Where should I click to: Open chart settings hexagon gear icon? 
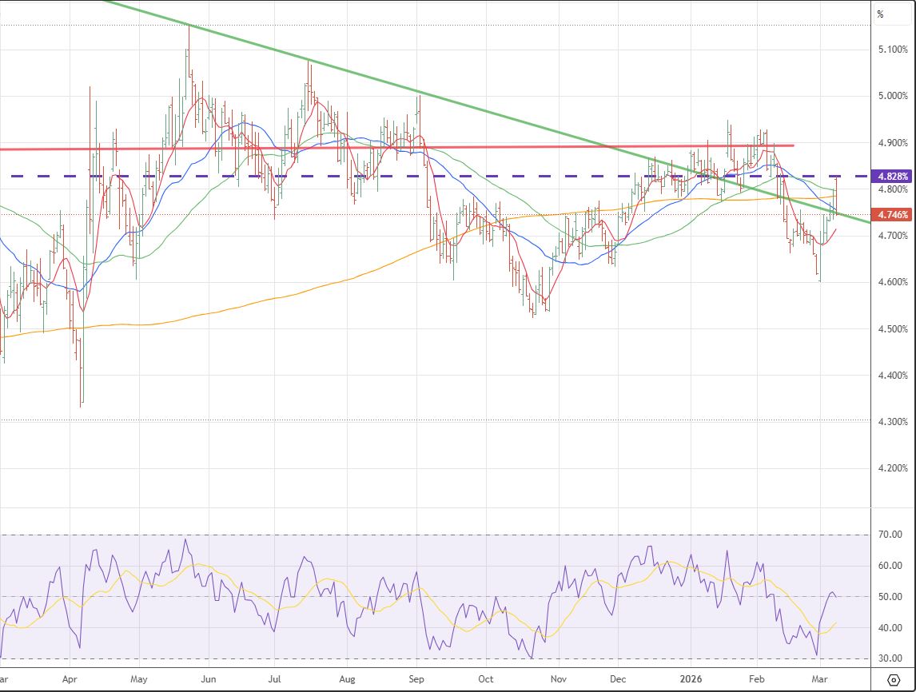pos(894,678)
